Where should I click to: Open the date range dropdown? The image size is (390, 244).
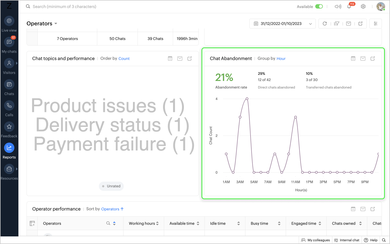pyautogui.click(x=282, y=24)
